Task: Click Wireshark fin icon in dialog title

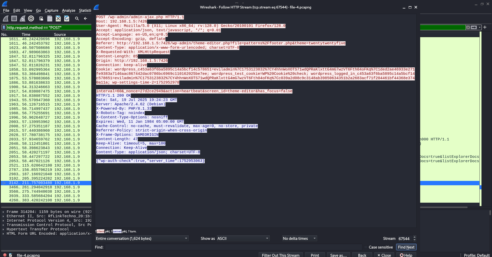Action: [x=96, y=7]
